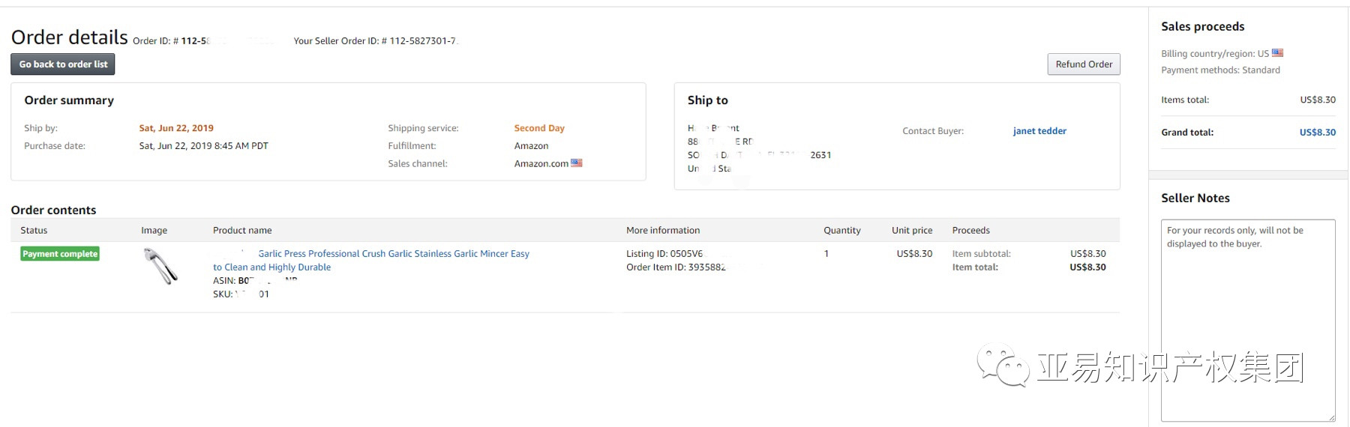The height and width of the screenshot is (427, 1350).
Task: Open the Garlic Press product name link
Action: 393,254
